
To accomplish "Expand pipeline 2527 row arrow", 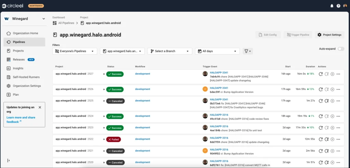I will (x=104, y=74).
